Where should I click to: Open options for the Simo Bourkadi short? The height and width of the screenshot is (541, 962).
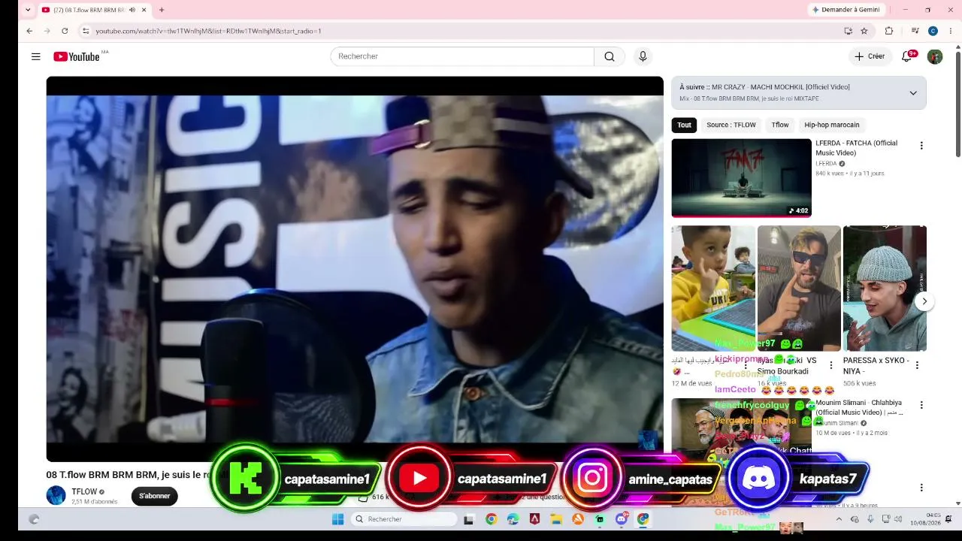click(x=831, y=365)
